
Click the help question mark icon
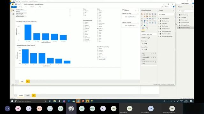(x=174, y=7)
